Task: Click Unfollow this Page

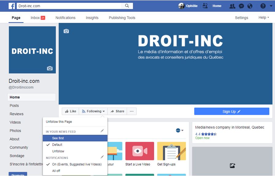Action: 59,122
